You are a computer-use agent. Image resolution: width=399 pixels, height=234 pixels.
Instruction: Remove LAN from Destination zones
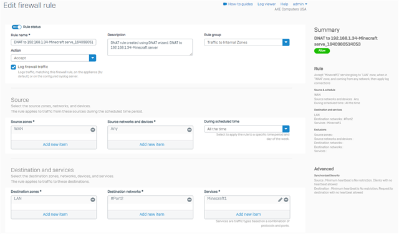[93, 200]
